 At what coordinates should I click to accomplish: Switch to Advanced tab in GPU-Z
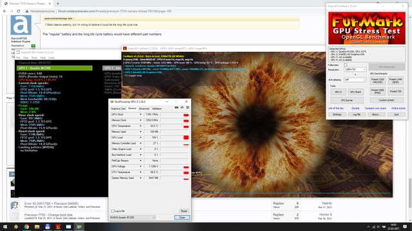pos(144,108)
